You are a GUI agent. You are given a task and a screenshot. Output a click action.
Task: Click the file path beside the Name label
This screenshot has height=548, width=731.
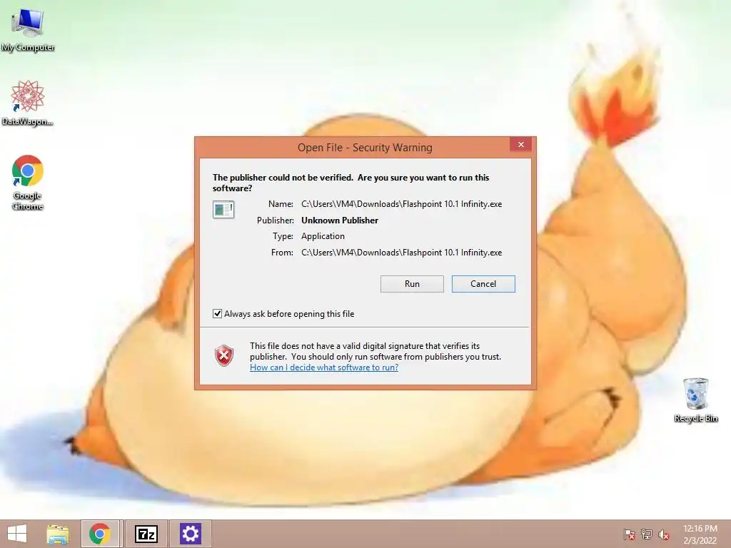[401, 204]
